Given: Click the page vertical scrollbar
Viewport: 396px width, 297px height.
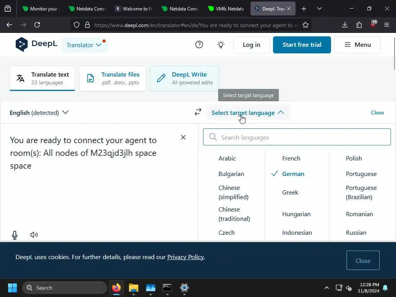Looking at the screenshot, I should tap(394, 54).
